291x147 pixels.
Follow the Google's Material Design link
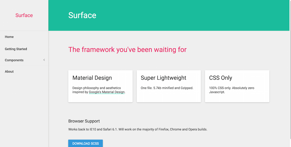point(107,92)
